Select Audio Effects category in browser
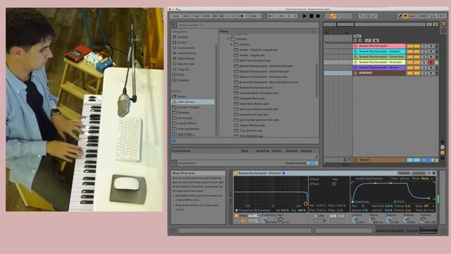451x254 pixels. click(x=187, y=54)
